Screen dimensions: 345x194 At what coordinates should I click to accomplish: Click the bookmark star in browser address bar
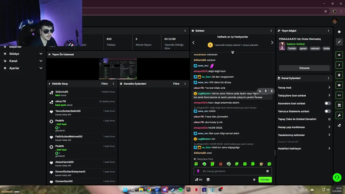click(326, 11)
